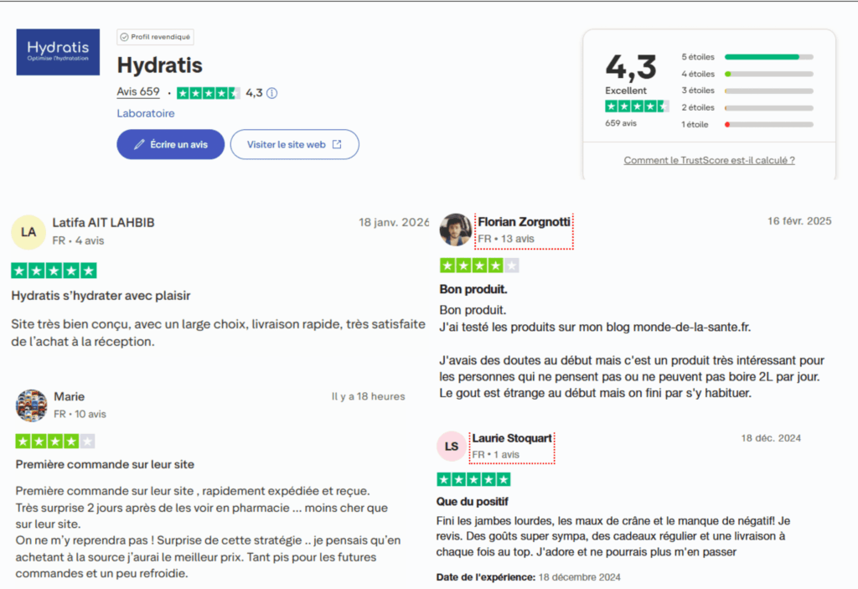This screenshot has width=858, height=589.
Task: Click the pencil icon on Écrire un avis
Action: (139, 144)
